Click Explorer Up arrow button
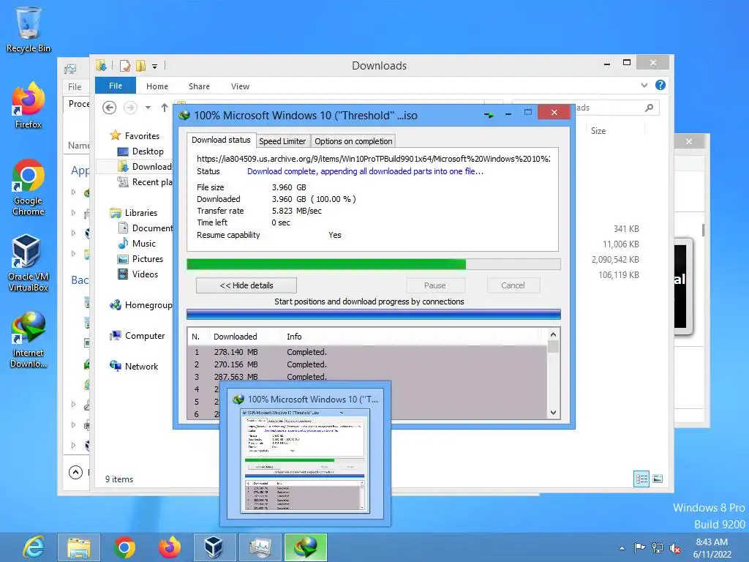The height and width of the screenshot is (562, 749). [165, 108]
